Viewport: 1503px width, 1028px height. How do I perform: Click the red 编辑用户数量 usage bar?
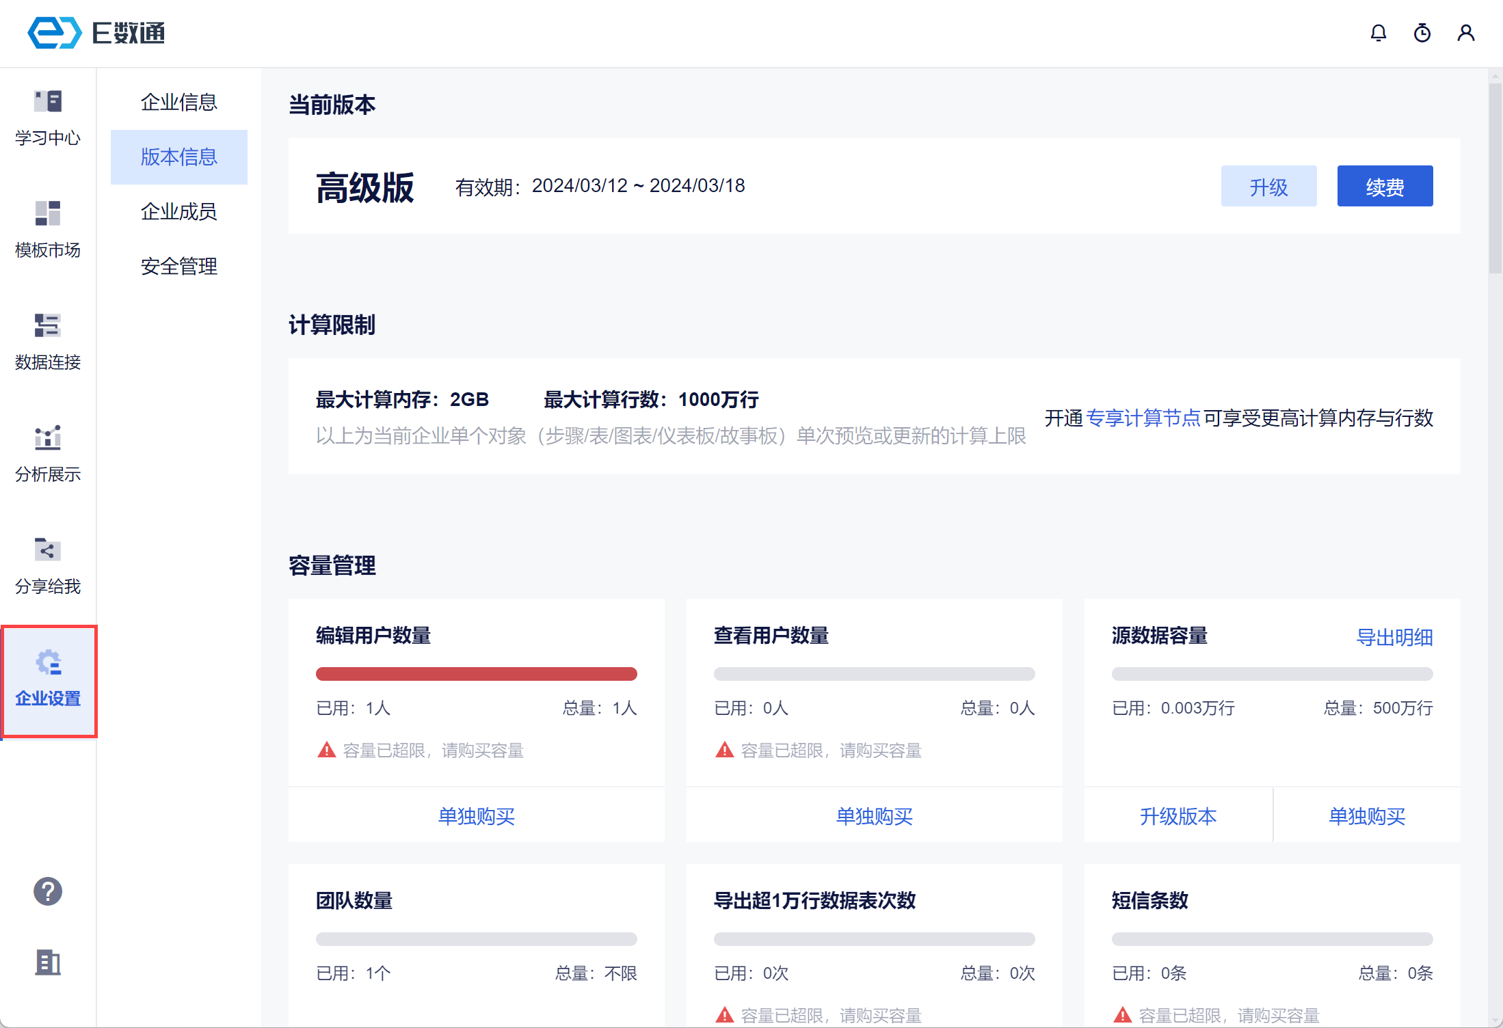coord(476,674)
